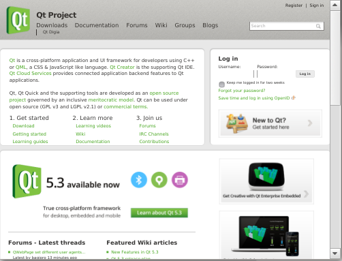Click the green location pin icon
The width and height of the screenshot is (342, 261).
(x=159, y=180)
